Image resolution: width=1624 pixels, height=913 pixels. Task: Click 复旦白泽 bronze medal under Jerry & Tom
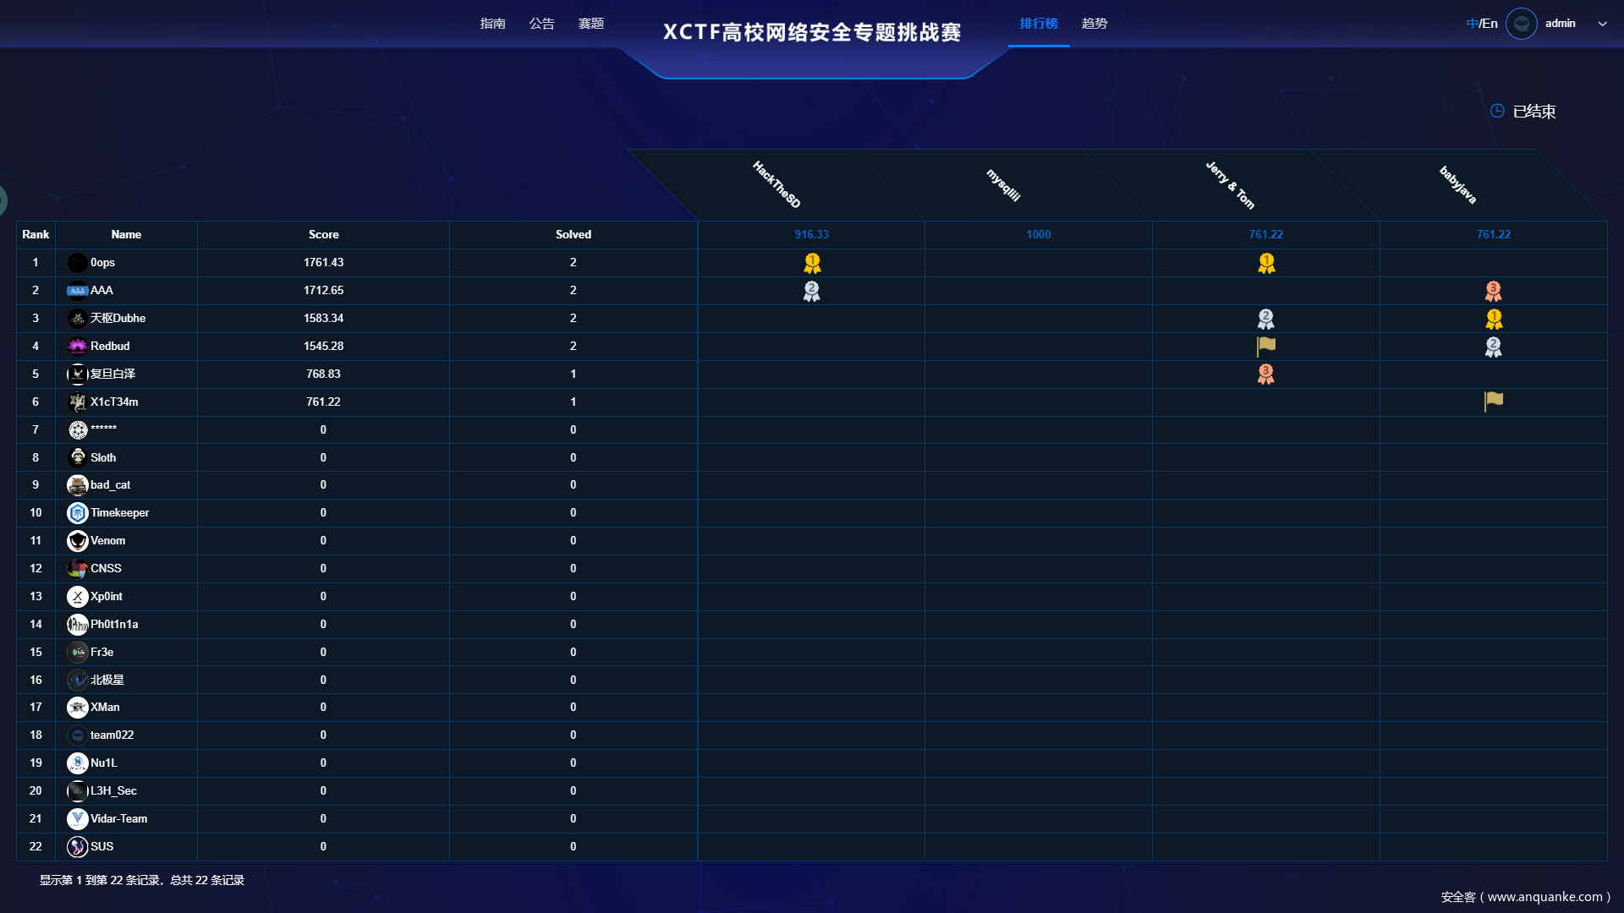click(x=1266, y=374)
